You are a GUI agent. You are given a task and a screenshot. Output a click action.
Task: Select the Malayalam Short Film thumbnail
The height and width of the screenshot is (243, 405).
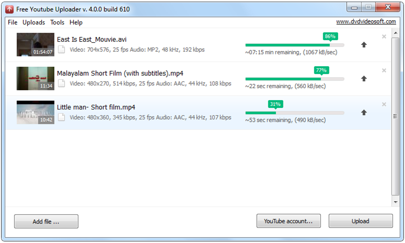35,78
